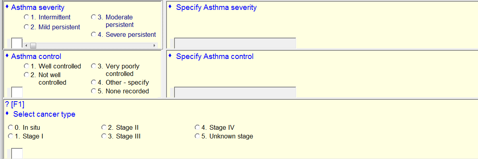Viewport: 478px width, 159px height.
Task: Choose Mild persistent asthma severity
Action: pyautogui.click(x=26, y=27)
